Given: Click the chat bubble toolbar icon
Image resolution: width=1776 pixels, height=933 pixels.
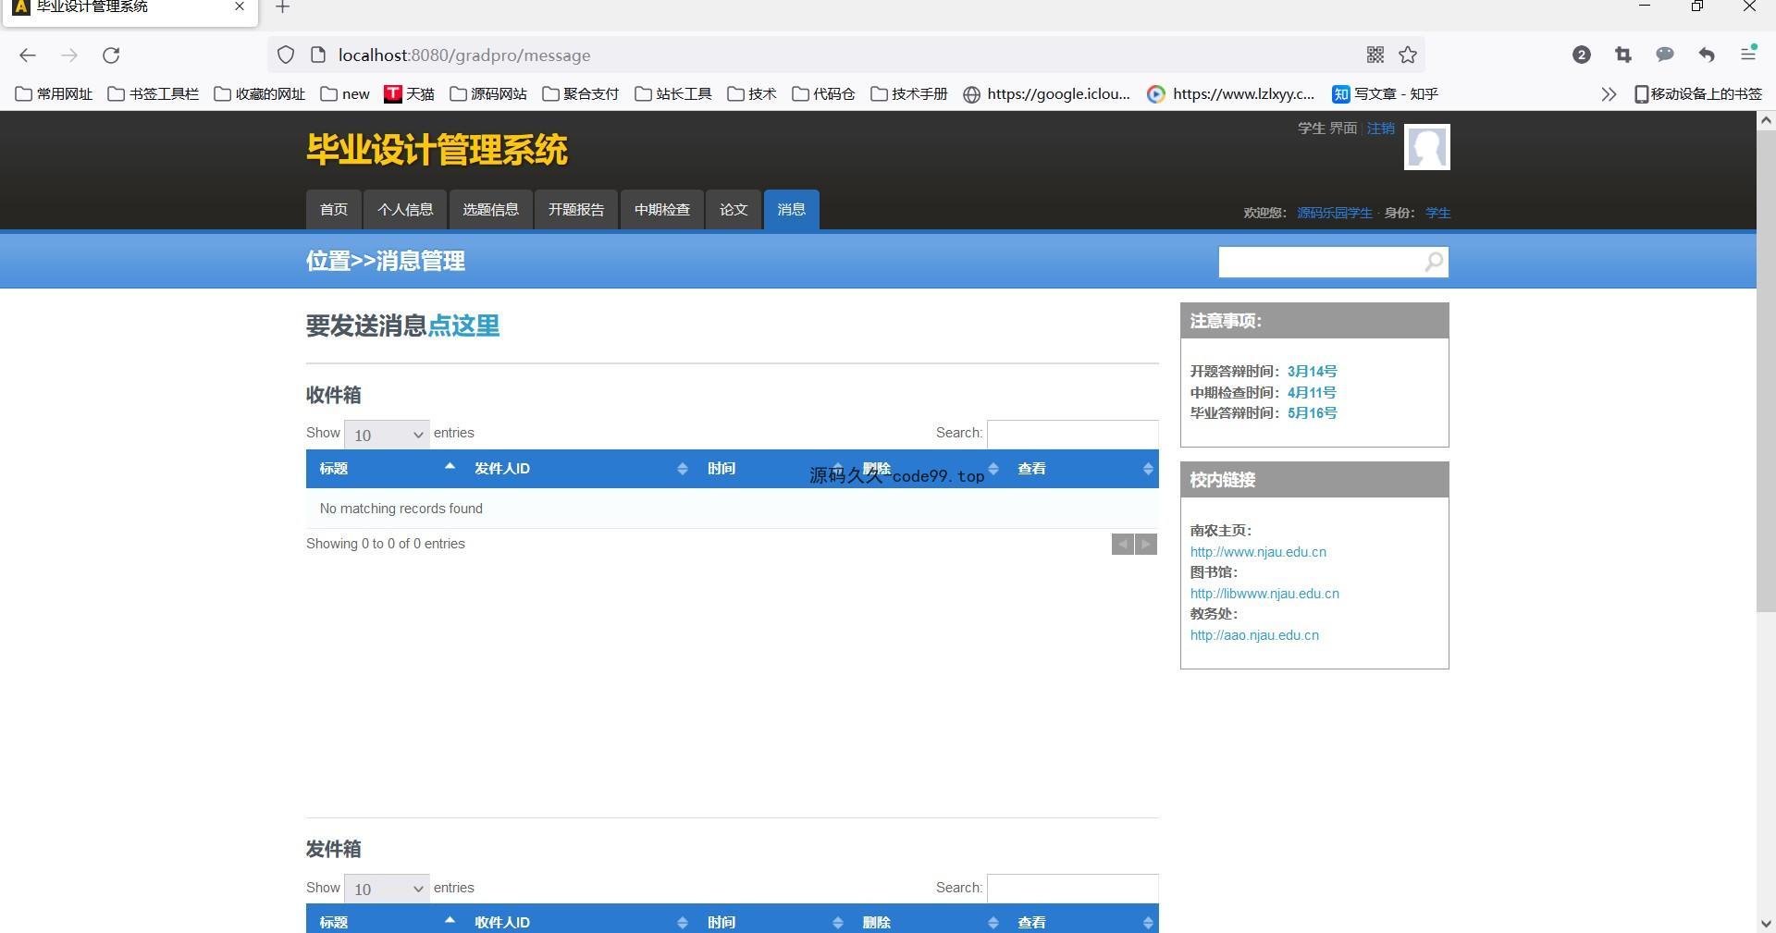Looking at the screenshot, I should pyautogui.click(x=1665, y=55).
